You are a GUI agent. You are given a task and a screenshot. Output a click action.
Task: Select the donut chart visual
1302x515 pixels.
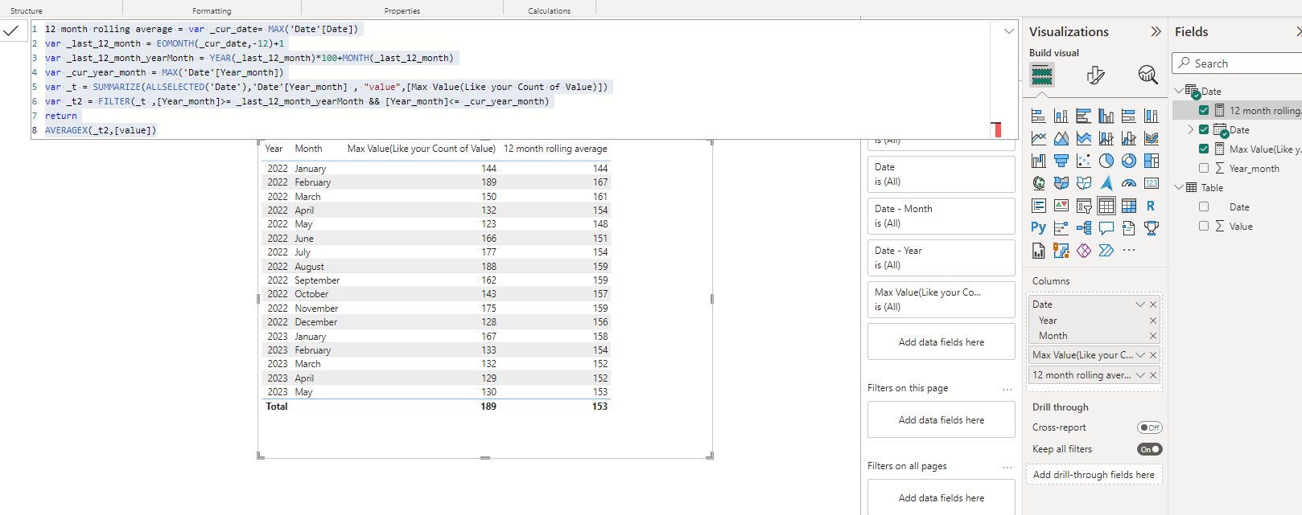coord(1129,161)
